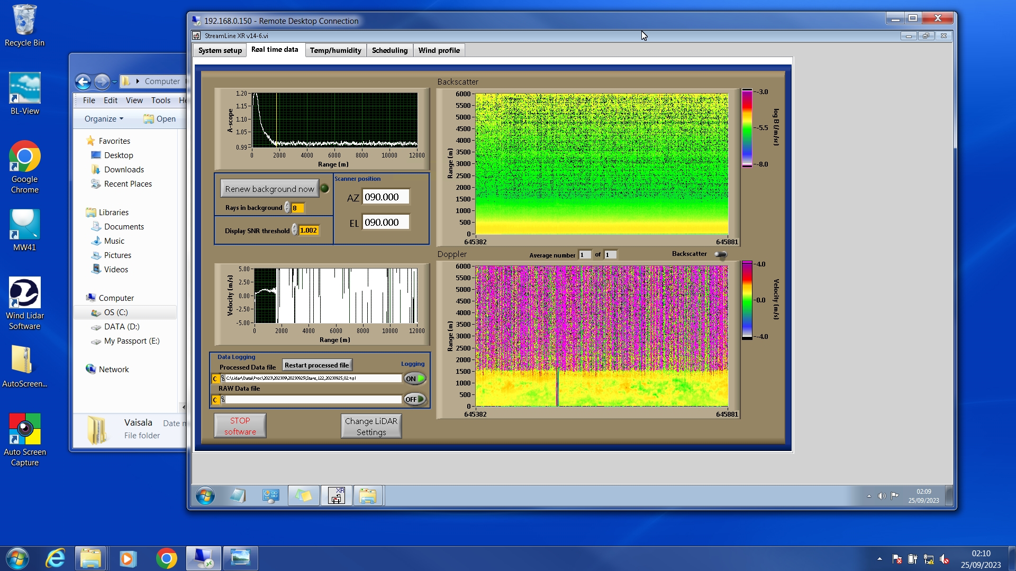The image size is (1016, 571).
Task: Open the Temp/humidity tab
Action: pyautogui.click(x=335, y=50)
